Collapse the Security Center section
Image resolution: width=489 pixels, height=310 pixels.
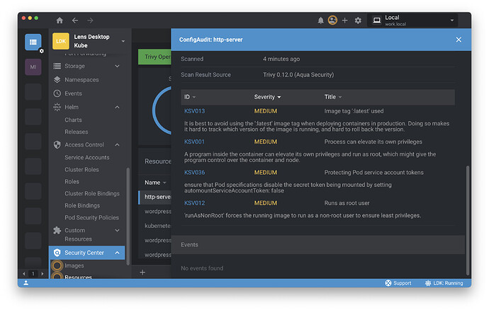[x=118, y=253]
